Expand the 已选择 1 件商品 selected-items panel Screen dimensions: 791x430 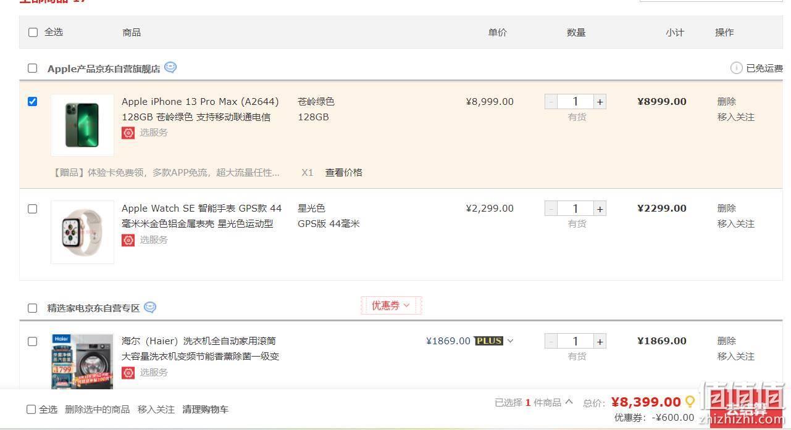(569, 402)
